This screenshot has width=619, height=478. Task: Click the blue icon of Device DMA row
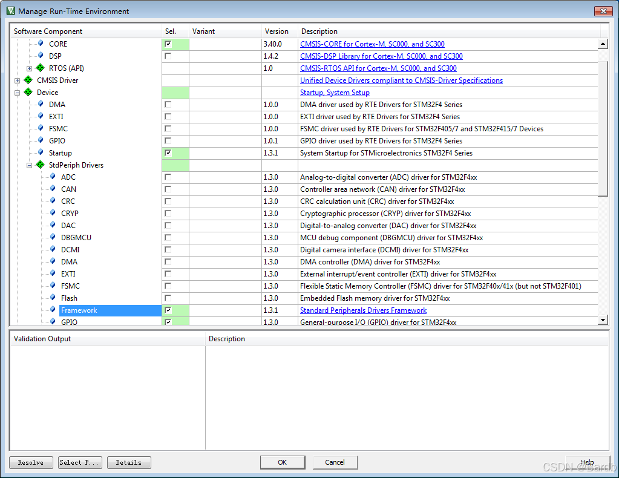[41, 104]
